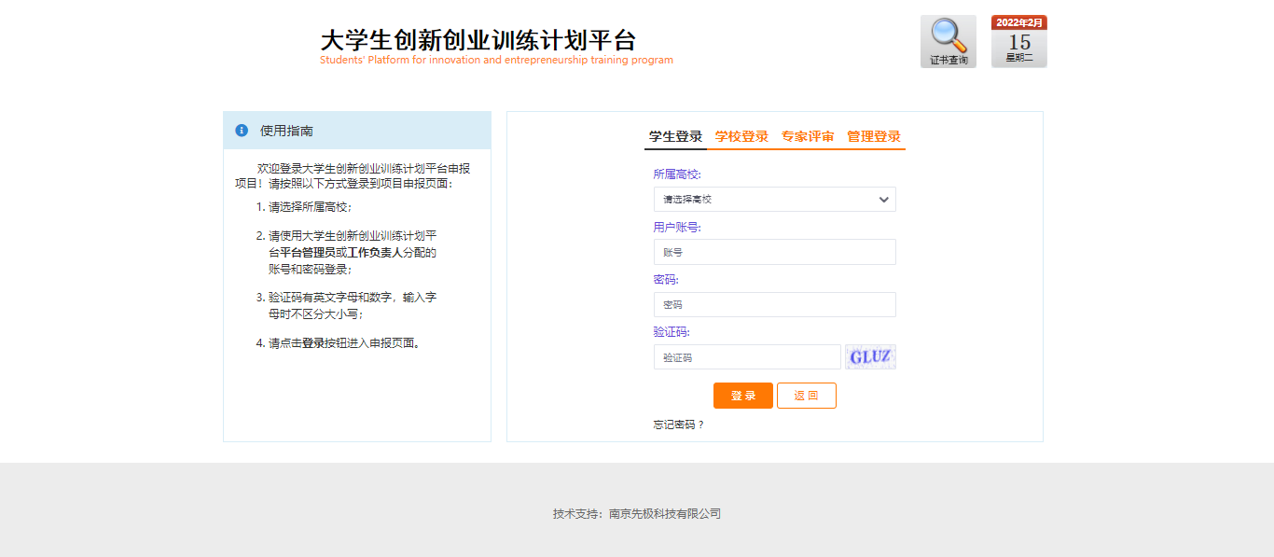Select the 管理登录 tab
Image resolution: width=1274 pixels, height=557 pixels.
[874, 136]
